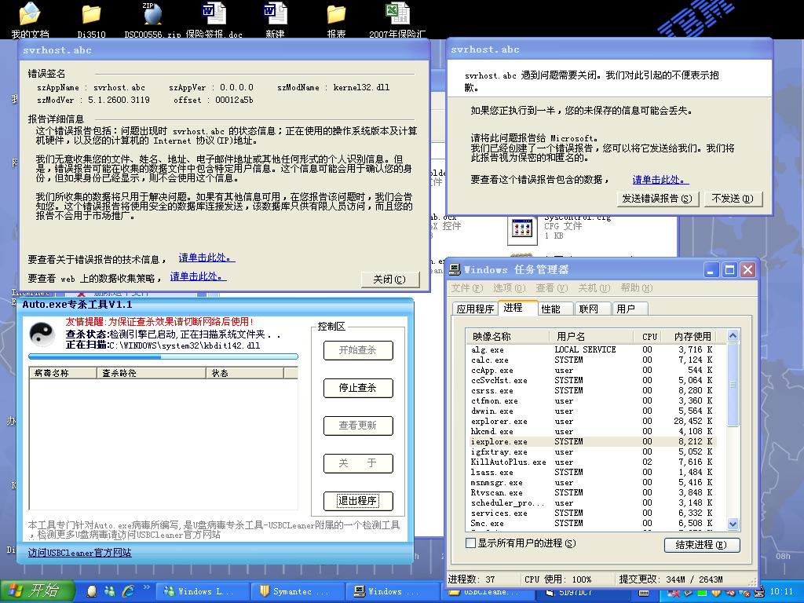Select the KillAutoPlus.exe process row
The image size is (804, 603).
[x=592, y=462]
